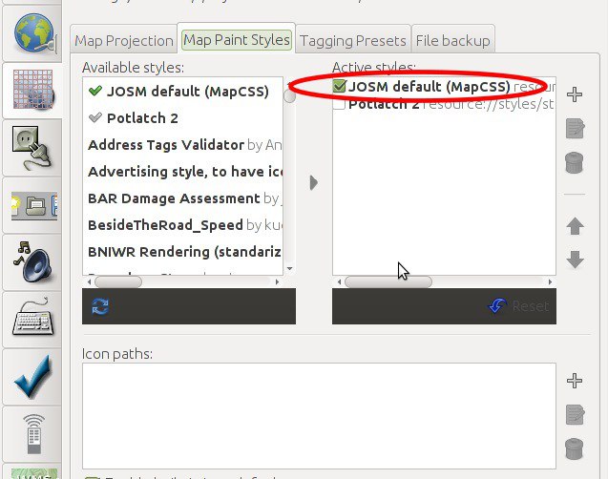608x479 pixels.
Task: Delete the selected active style
Action: tap(575, 162)
